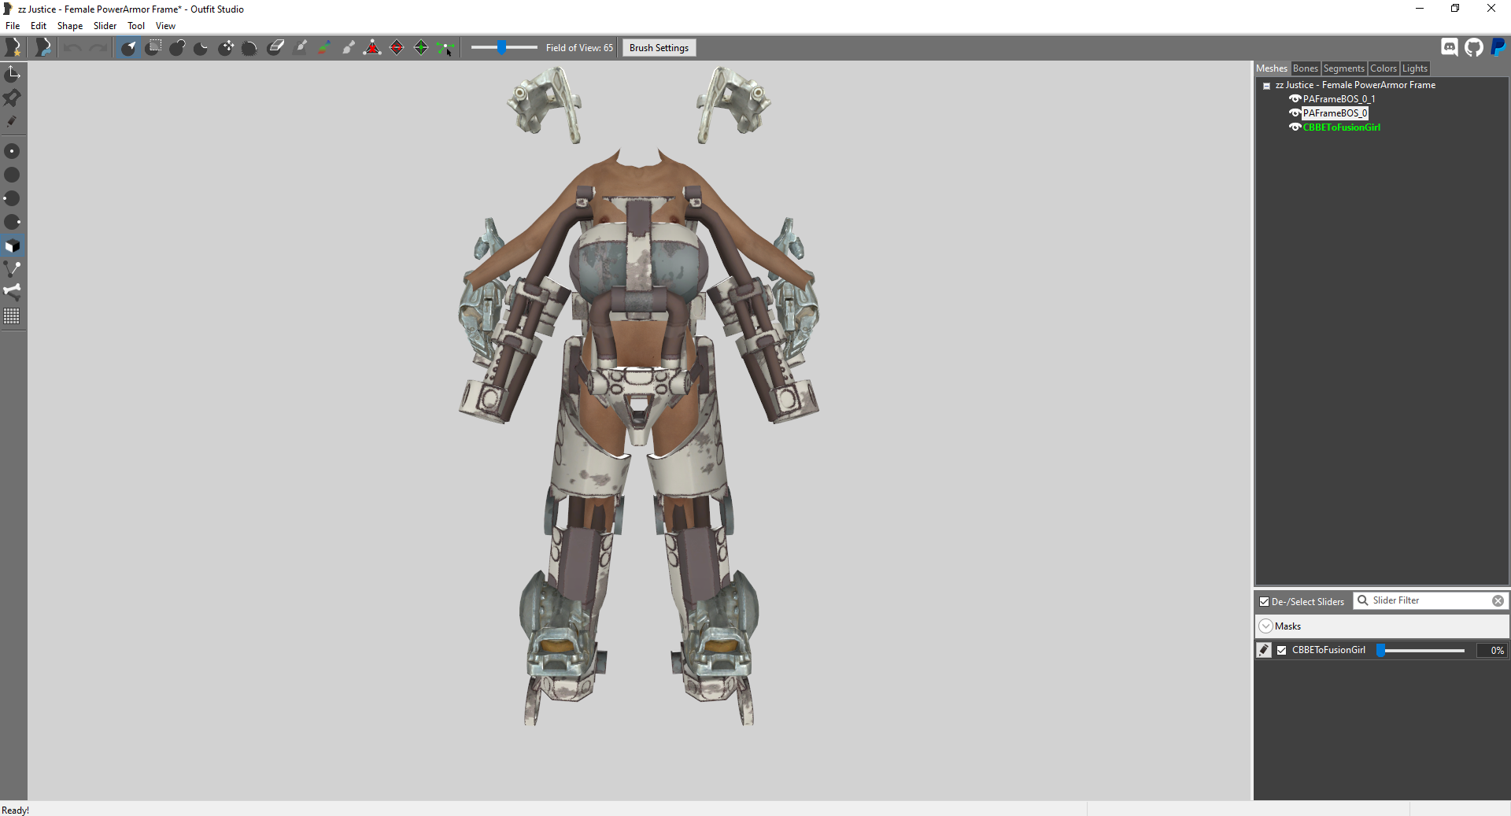The image size is (1511, 816).
Task: Select the PAFrameBOS_0_1 mesh
Action: (1339, 99)
